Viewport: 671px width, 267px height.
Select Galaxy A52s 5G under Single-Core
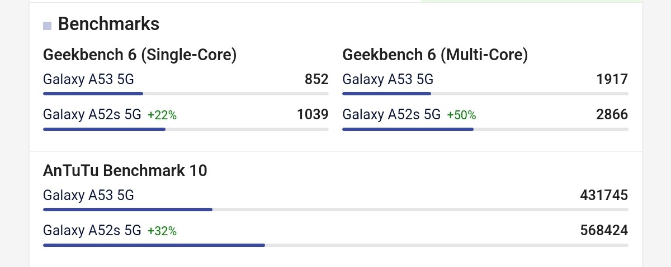click(x=92, y=115)
